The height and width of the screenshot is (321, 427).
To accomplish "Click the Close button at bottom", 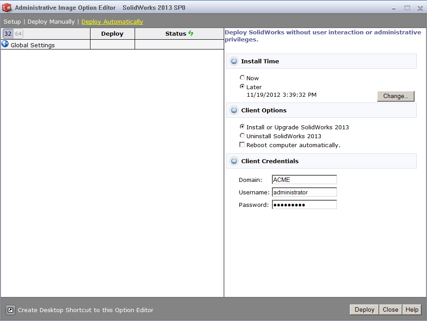I will [390, 310].
